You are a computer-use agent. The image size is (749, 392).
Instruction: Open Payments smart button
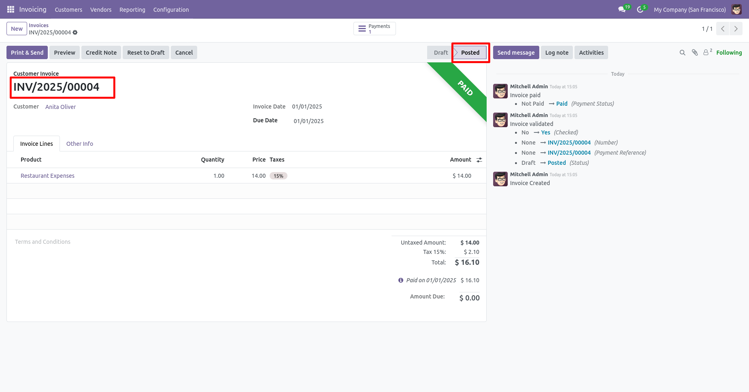tap(374, 29)
